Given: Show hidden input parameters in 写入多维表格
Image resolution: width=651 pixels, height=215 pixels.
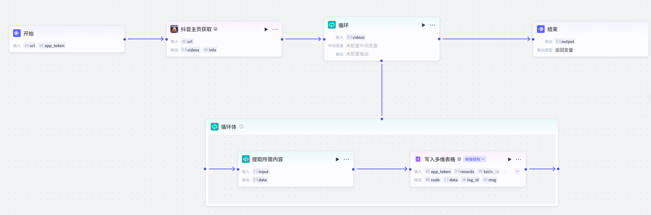Looking at the screenshot, I should pyautogui.click(x=517, y=171).
